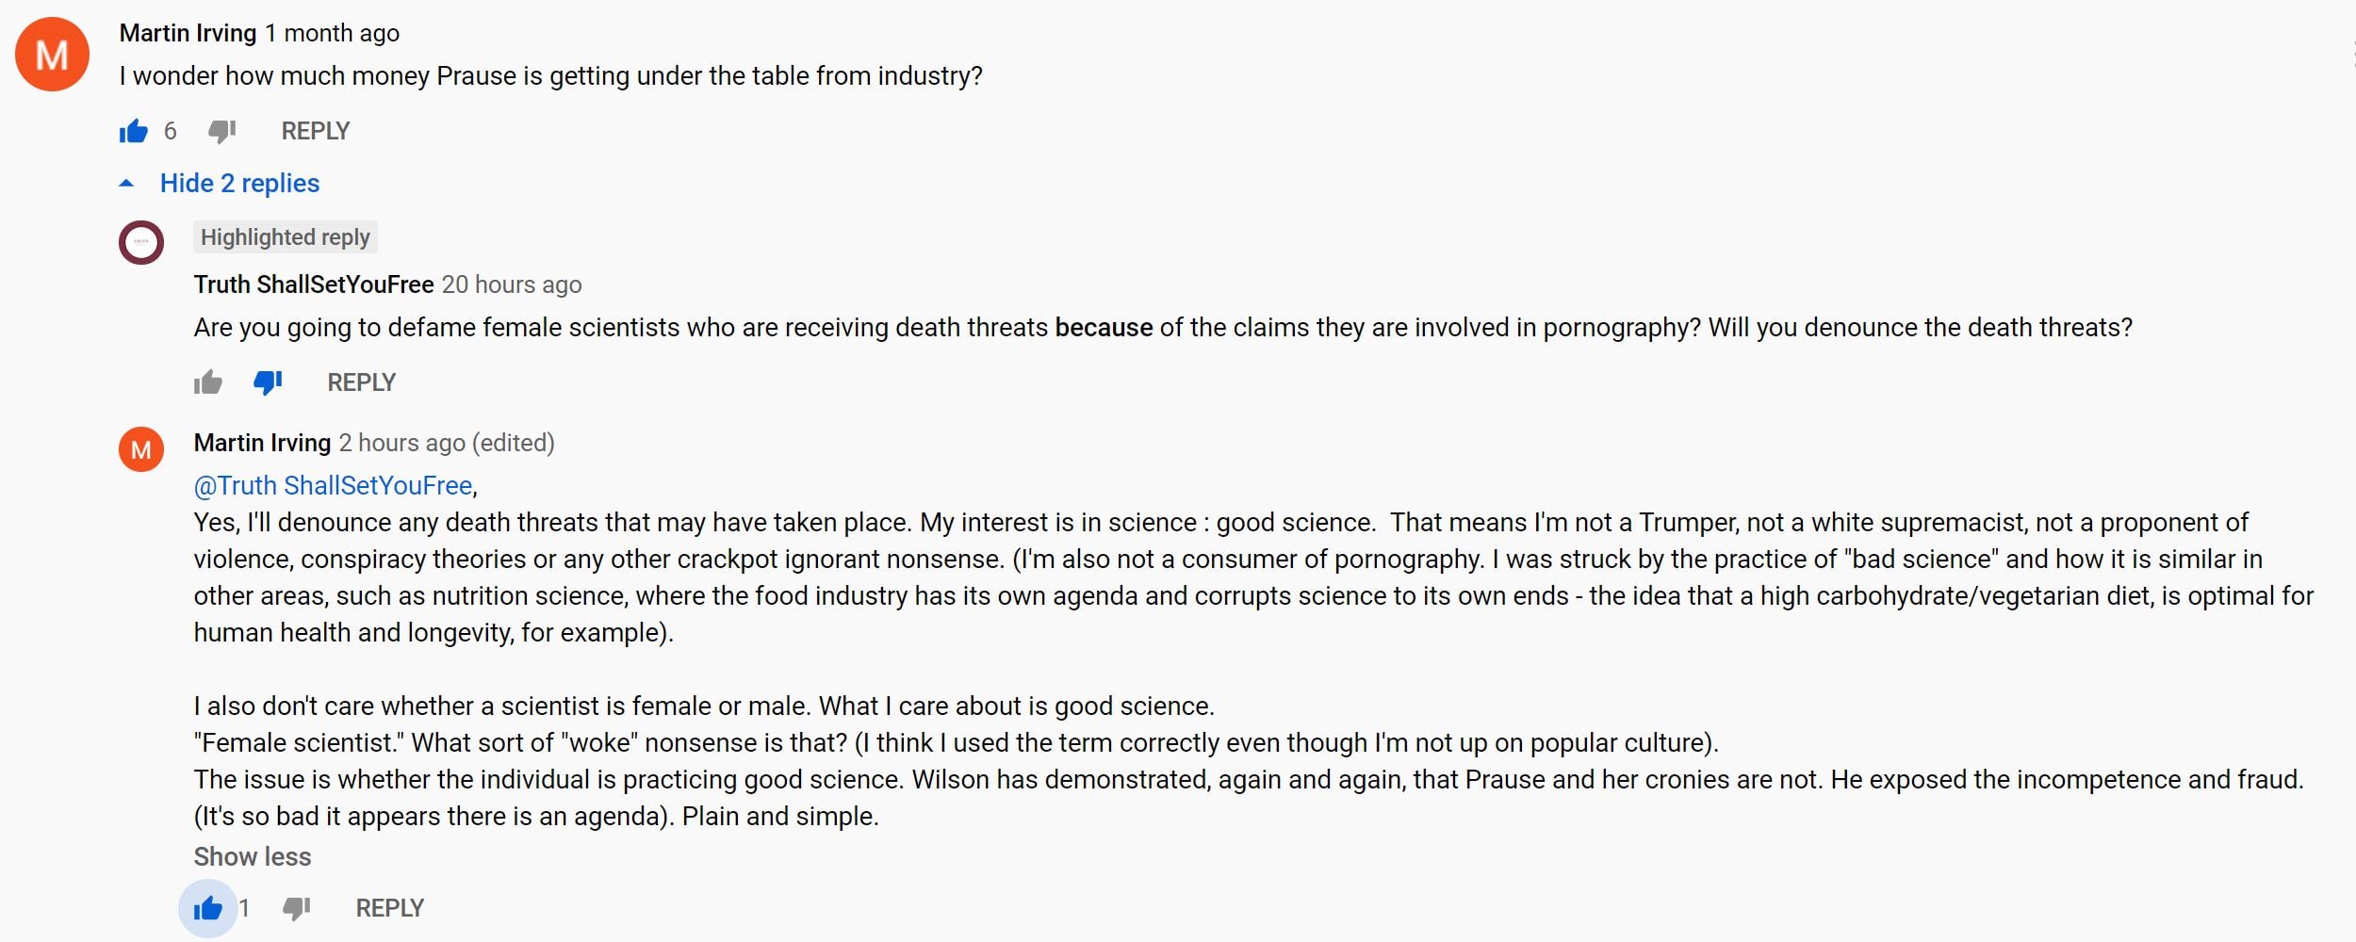
Task: Click the collapse arrow beside Hide 2 replies
Action: (126, 184)
